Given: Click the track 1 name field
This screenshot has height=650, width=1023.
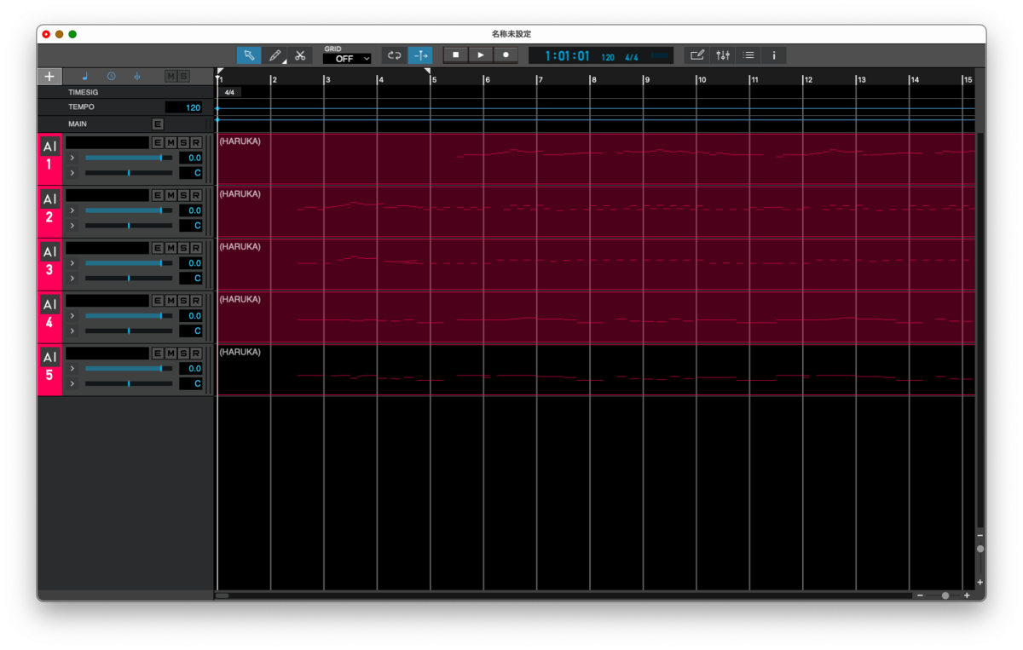Looking at the screenshot, I should [107, 142].
